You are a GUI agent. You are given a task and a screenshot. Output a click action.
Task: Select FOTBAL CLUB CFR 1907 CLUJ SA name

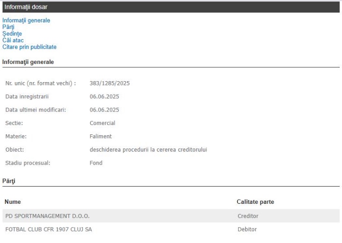(x=49, y=229)
